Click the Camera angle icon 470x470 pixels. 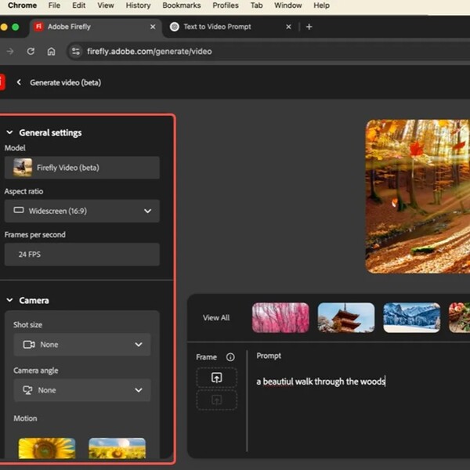point(27,390)
